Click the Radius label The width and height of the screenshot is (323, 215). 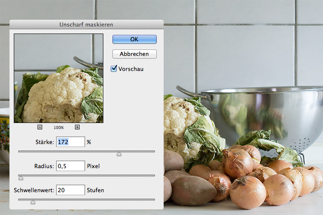tap(44, 166)
